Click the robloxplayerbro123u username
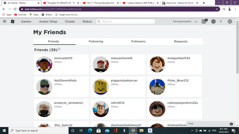This screenshot has height=134, width=239. pos(182,103)
